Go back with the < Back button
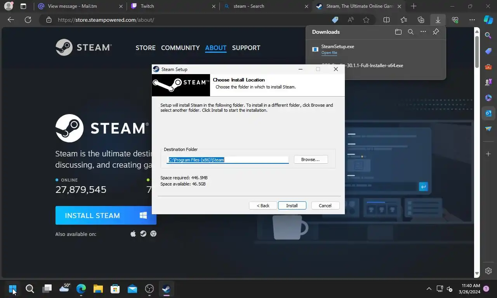Screen dimensions: 497x298 click(263, 206)
